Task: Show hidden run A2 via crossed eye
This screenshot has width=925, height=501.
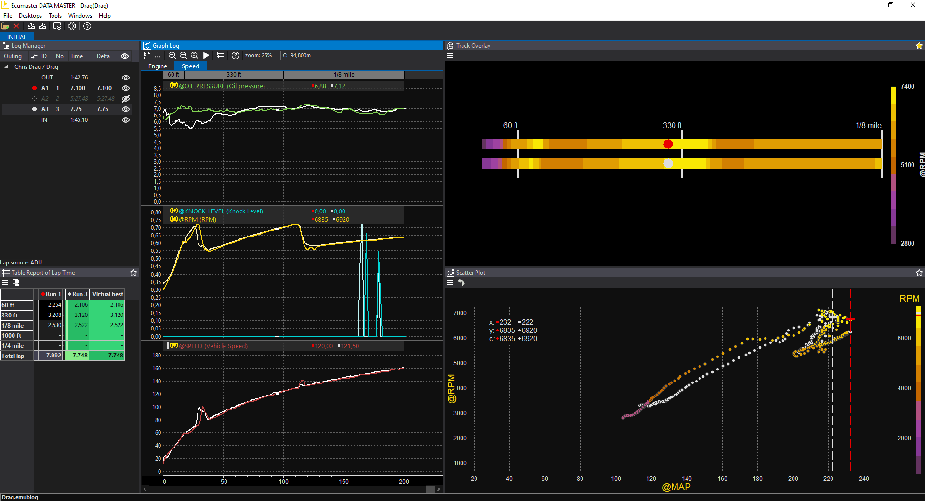Action: pyautogui.click(x=126, y=99)
